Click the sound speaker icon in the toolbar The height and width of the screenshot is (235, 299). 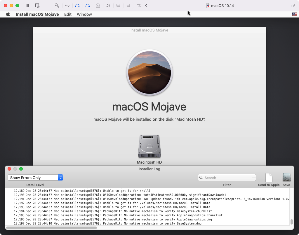(108, 6)
